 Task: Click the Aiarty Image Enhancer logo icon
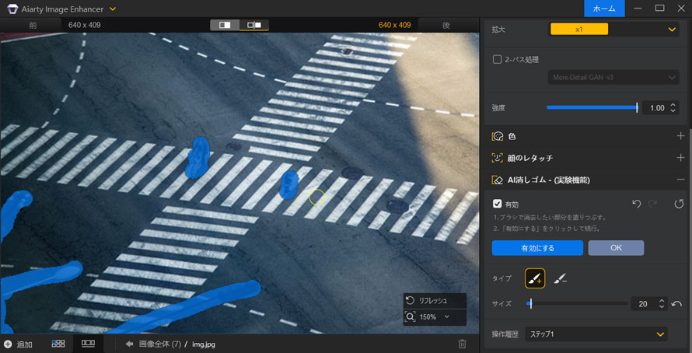[12, 9]
